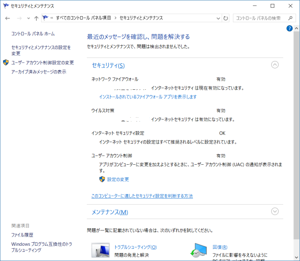The height and width of the screenshot is (261, 300).
Task: Go back with the left arrow button
Action: [7, 18]
